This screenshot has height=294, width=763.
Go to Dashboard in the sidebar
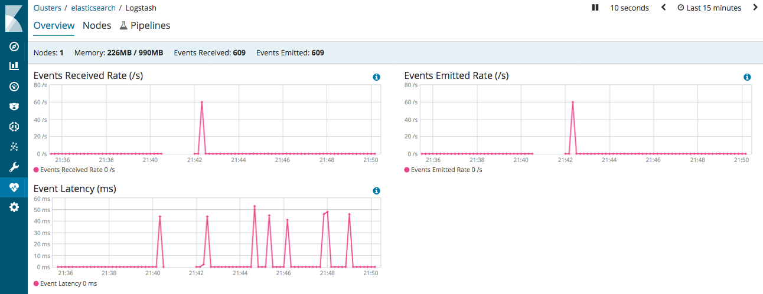[x=14, y=87]
